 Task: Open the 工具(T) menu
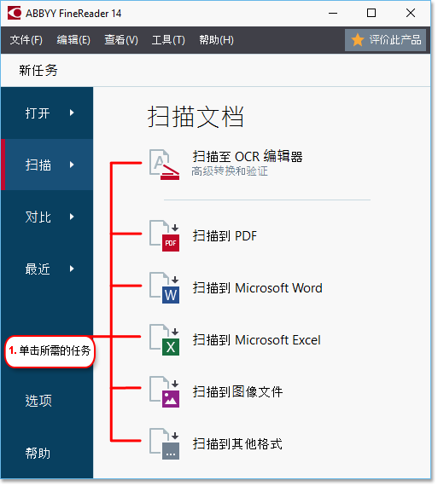(x=168, y=40)
